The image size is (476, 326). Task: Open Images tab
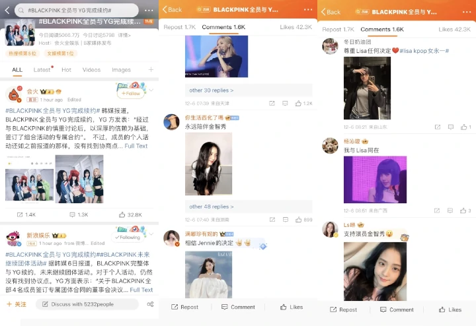[121, 70]
